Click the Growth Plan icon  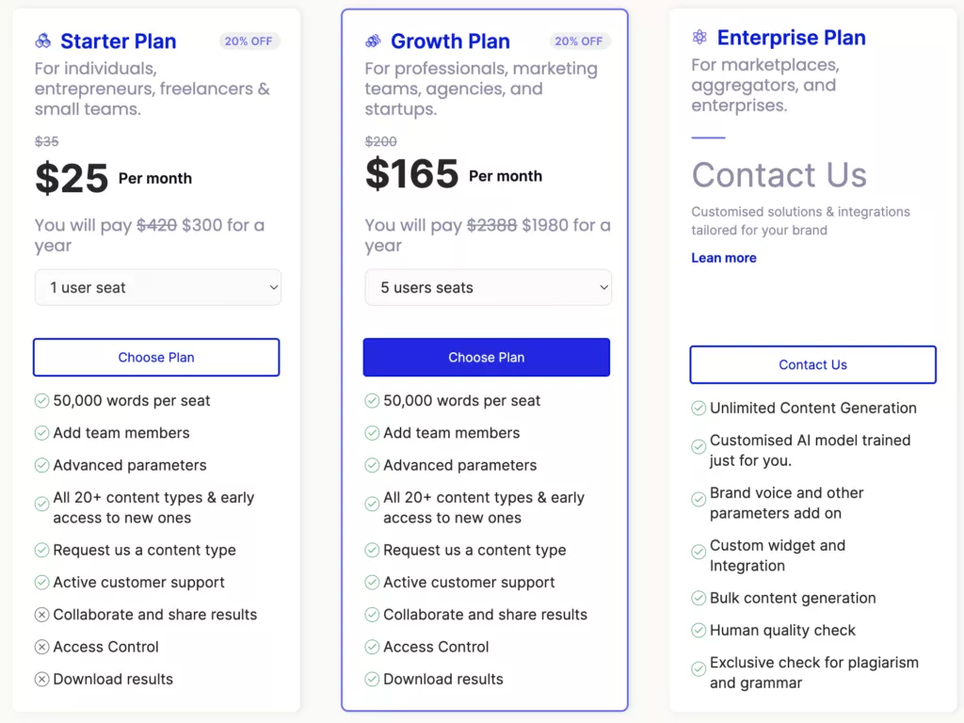click(x=373, y=41)
